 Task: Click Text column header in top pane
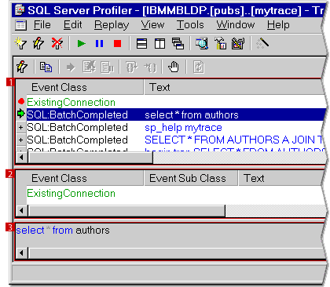tap(234, 87)
